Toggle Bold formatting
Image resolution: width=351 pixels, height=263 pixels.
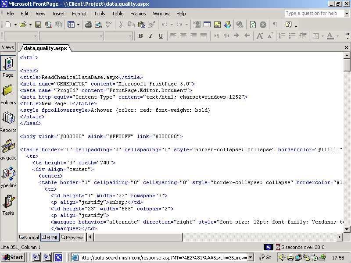[140, 36]
